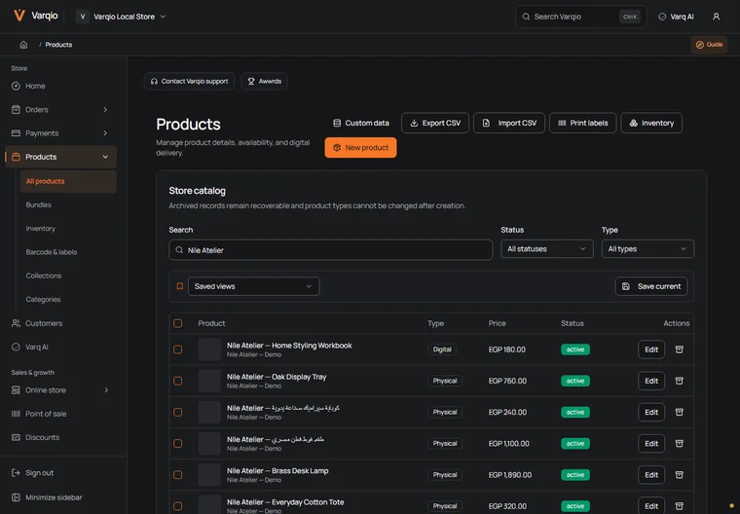
Task: Archive the EGP 1,100.00 product
Action: (x=679, y=444)
